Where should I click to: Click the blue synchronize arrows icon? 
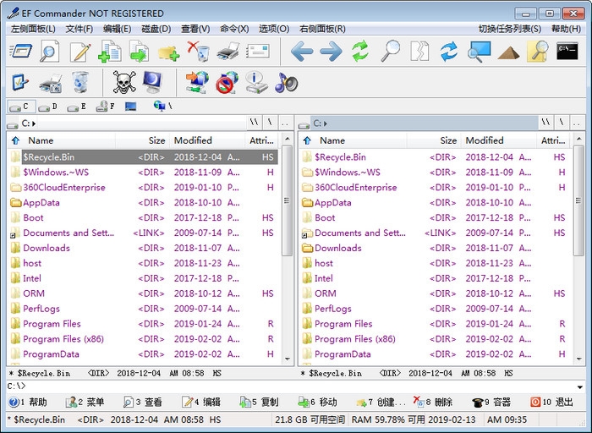(x=449, y=52)
